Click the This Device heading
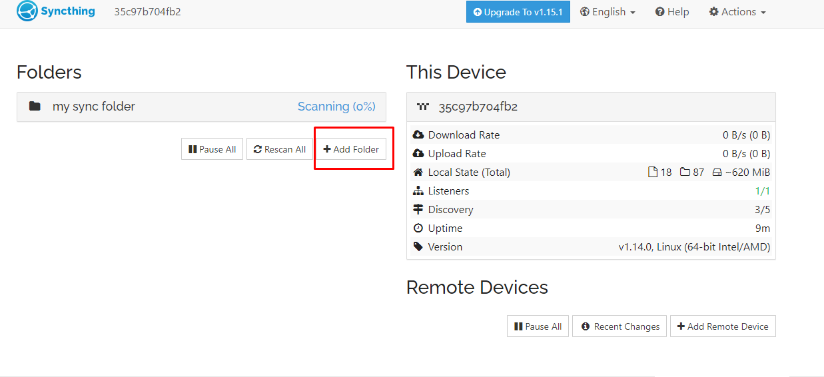Screen dimensions: 824x377 click(x=456, y=72)
